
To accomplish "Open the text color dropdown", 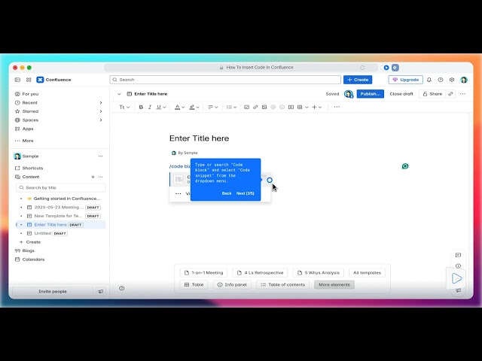I will click(x=179, y=107).
